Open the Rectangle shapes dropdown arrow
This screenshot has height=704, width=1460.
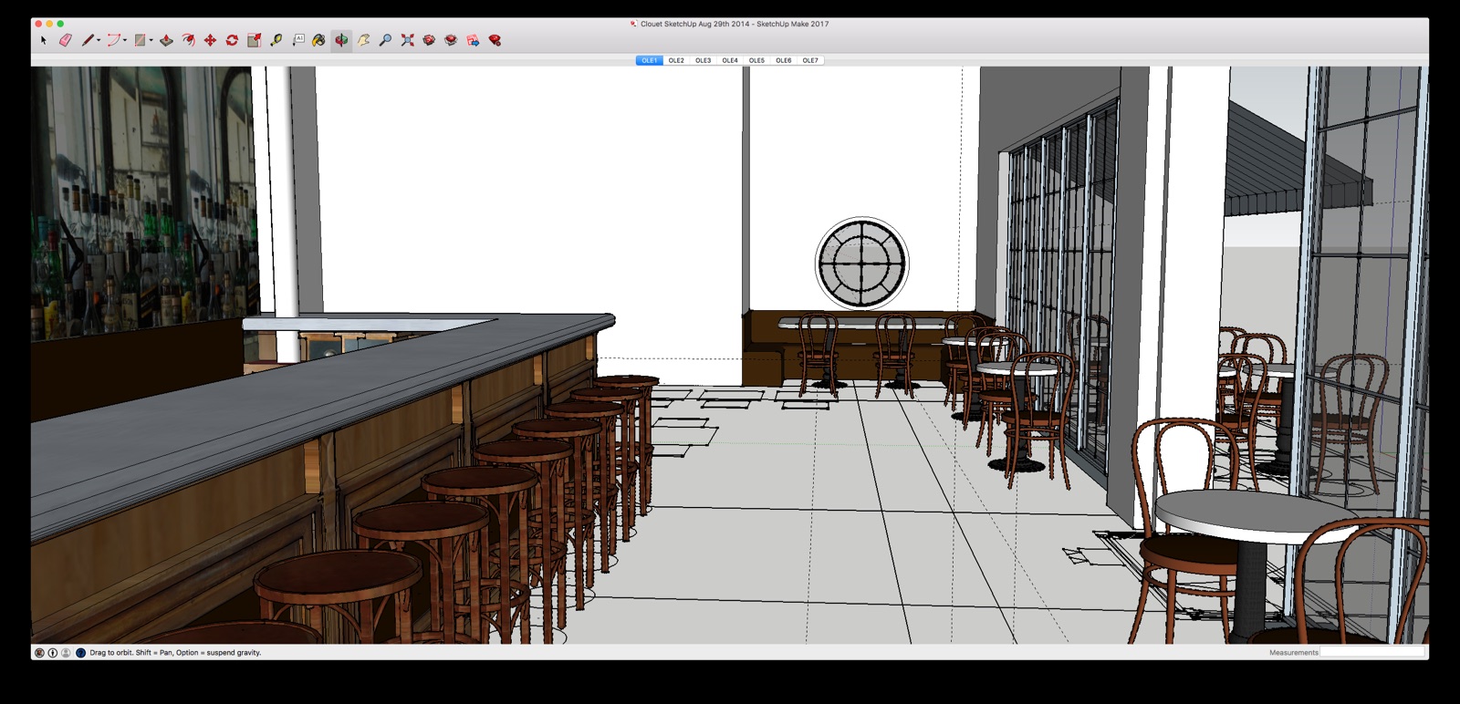pyautogui.click(x=151, y=40)
